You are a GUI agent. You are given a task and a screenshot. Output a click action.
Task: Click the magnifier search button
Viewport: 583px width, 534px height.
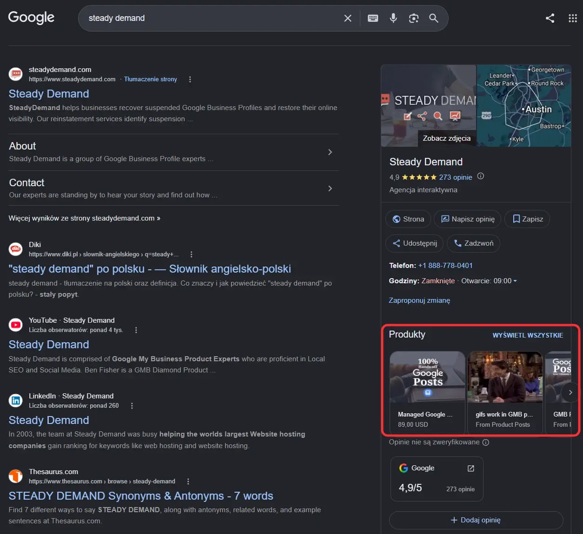click(x=434, y=18)
